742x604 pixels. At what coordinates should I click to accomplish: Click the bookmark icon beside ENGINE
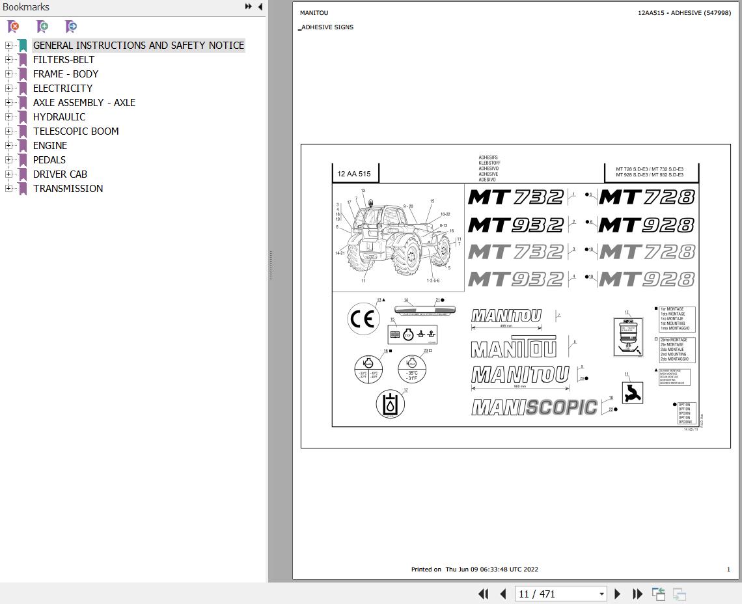[23, 145]
